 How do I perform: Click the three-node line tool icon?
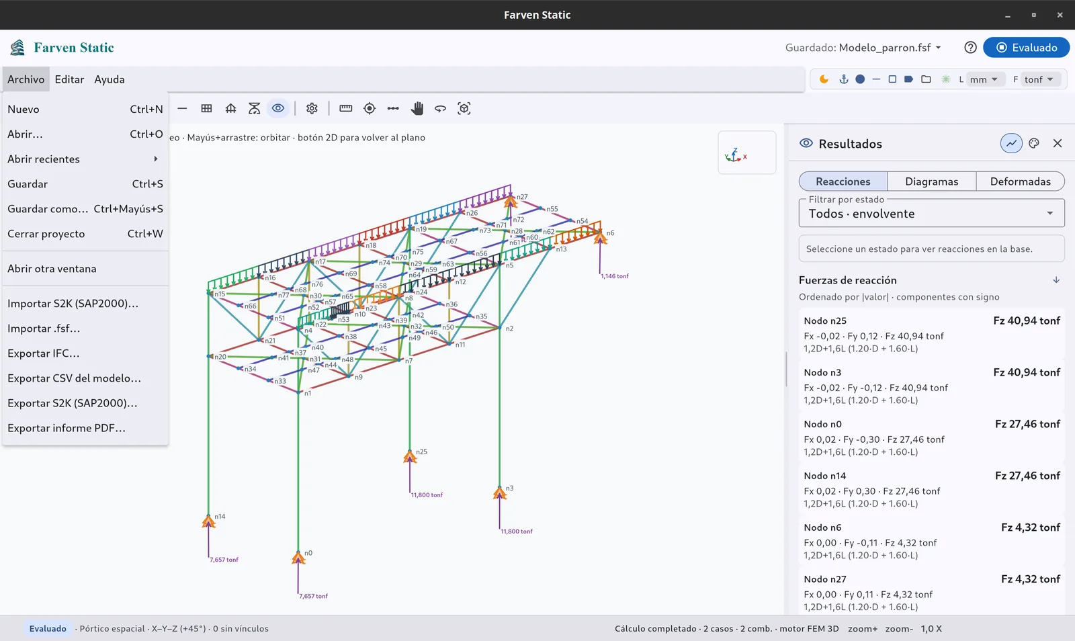click(393, 108)
